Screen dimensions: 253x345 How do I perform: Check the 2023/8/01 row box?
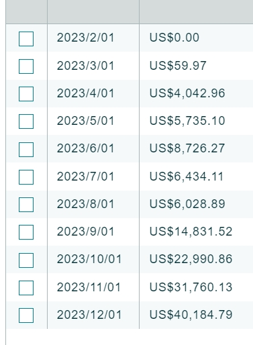pyautogui.click(x=26, y=205)
